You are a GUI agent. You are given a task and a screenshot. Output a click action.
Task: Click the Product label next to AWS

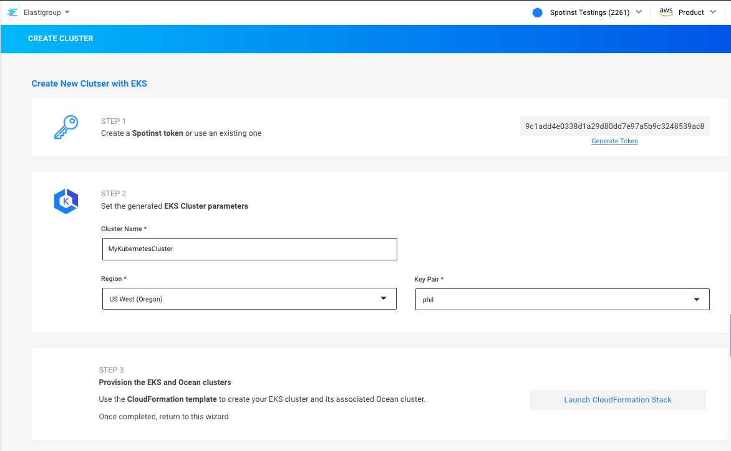(x=691, y=12)
